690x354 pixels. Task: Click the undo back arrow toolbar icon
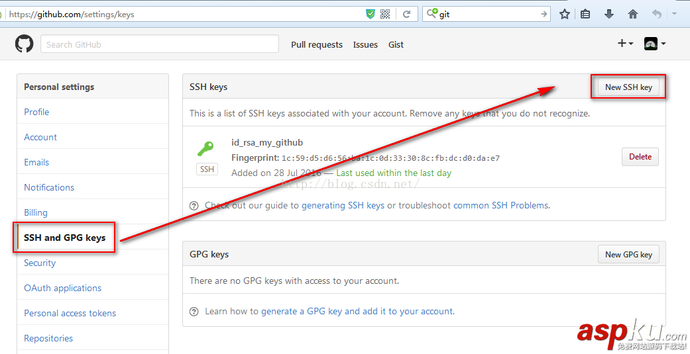point(657,14)
